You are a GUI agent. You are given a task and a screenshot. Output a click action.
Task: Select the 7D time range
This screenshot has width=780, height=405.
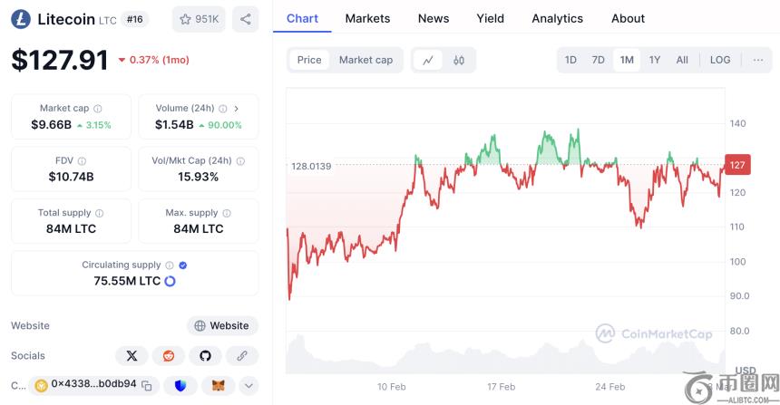598,60
